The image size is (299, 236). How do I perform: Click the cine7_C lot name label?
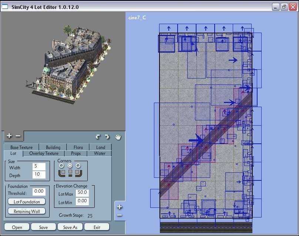(137, 17)
